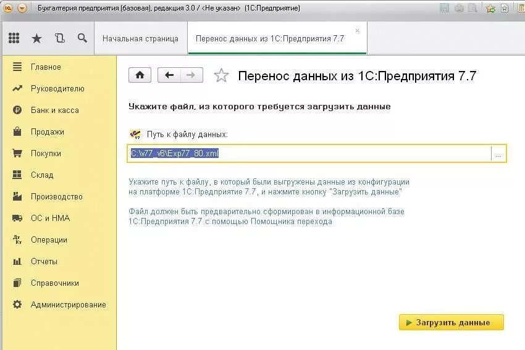Go forward with the right arrow button
This screenshot has width=525, height=350.
click(x=191, y=75)
